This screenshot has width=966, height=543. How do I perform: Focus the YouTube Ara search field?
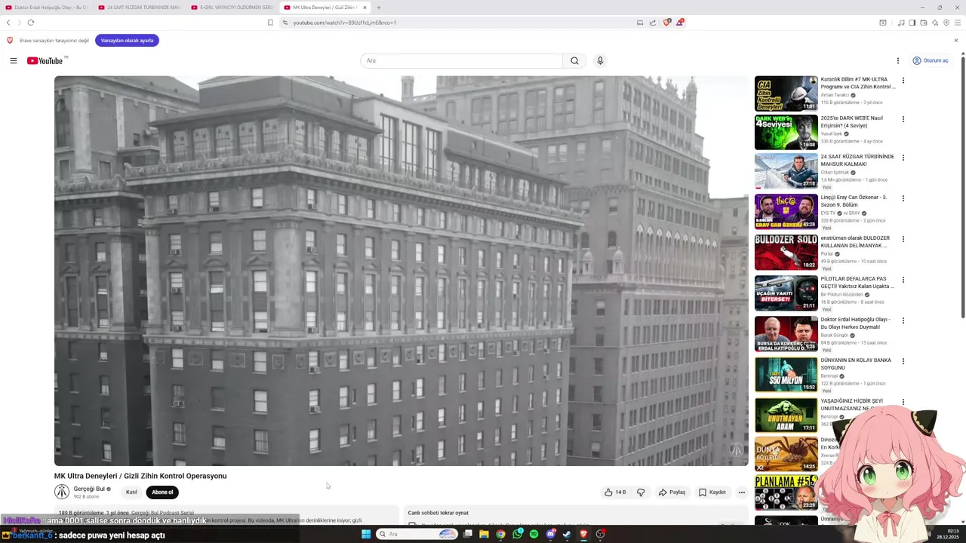click(462, 60)
